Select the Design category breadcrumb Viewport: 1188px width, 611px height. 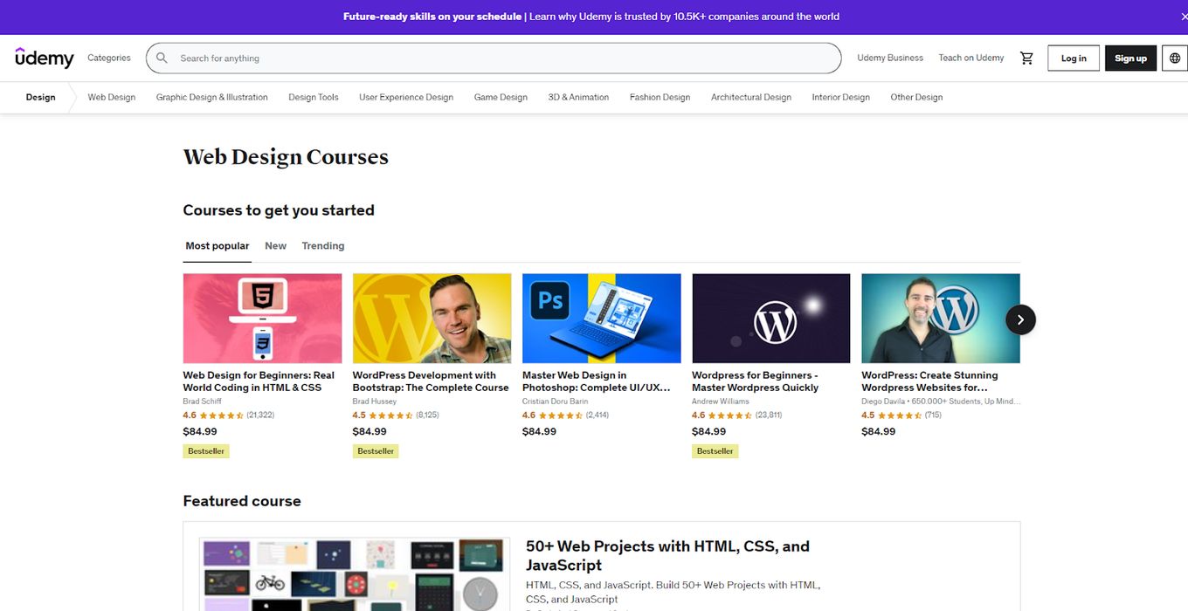coord(40,98)
